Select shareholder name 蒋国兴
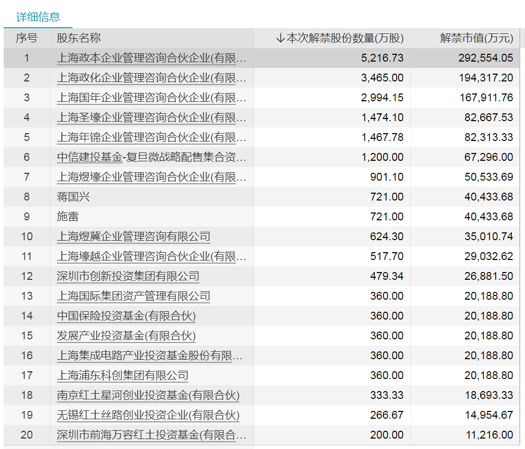 click(x=74, y=197)
